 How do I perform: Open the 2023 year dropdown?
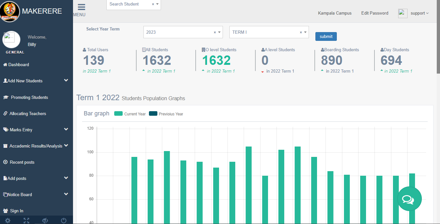[x=183, y=32]
